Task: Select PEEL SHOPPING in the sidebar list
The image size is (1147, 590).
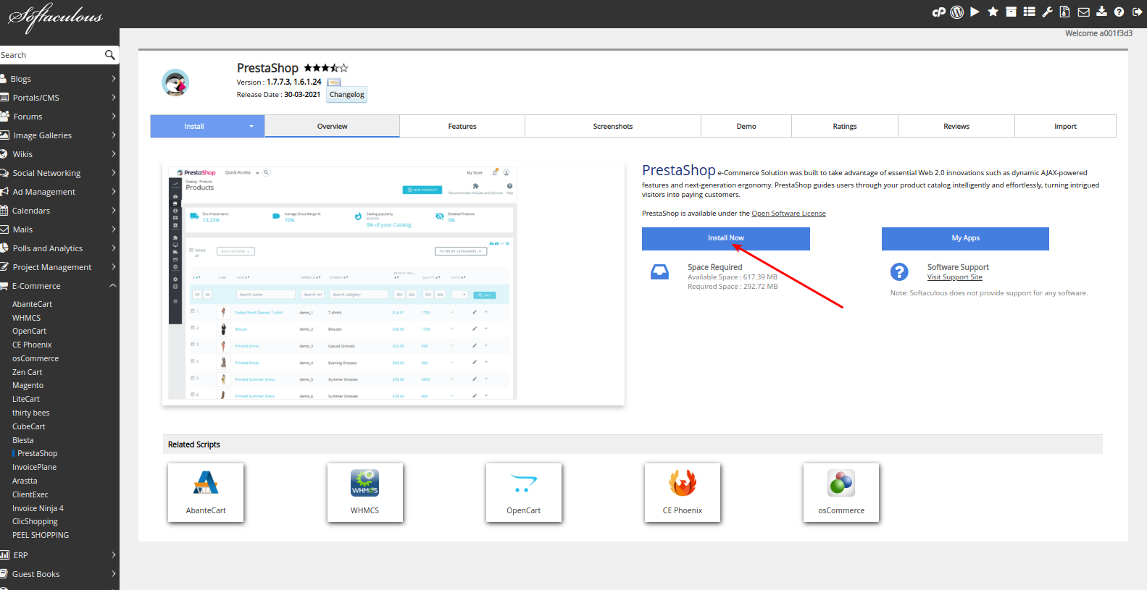Action: pyautogui.click(x=41, y=536)
